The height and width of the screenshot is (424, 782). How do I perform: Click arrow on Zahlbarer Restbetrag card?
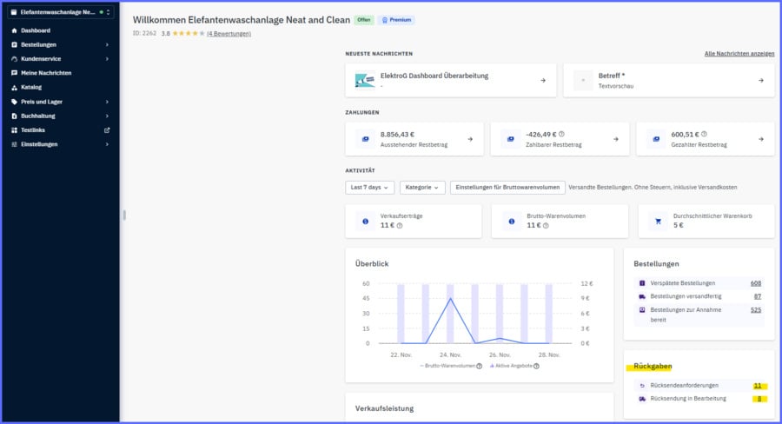click(615, 139)
